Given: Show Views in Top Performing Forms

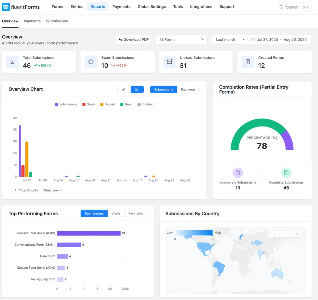Looking at the screenshot, I should click(116, 213).
